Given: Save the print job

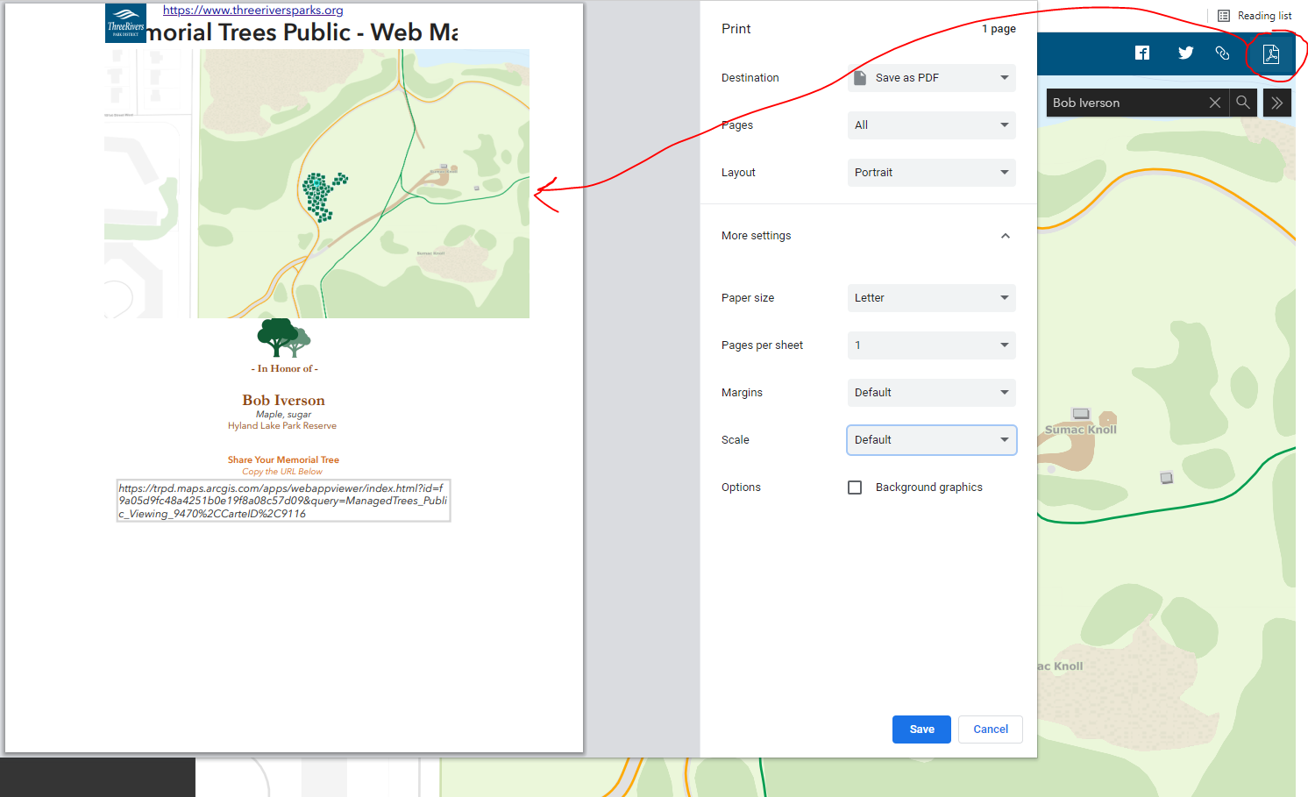Looking at the screenshot, I should (921, 729).
